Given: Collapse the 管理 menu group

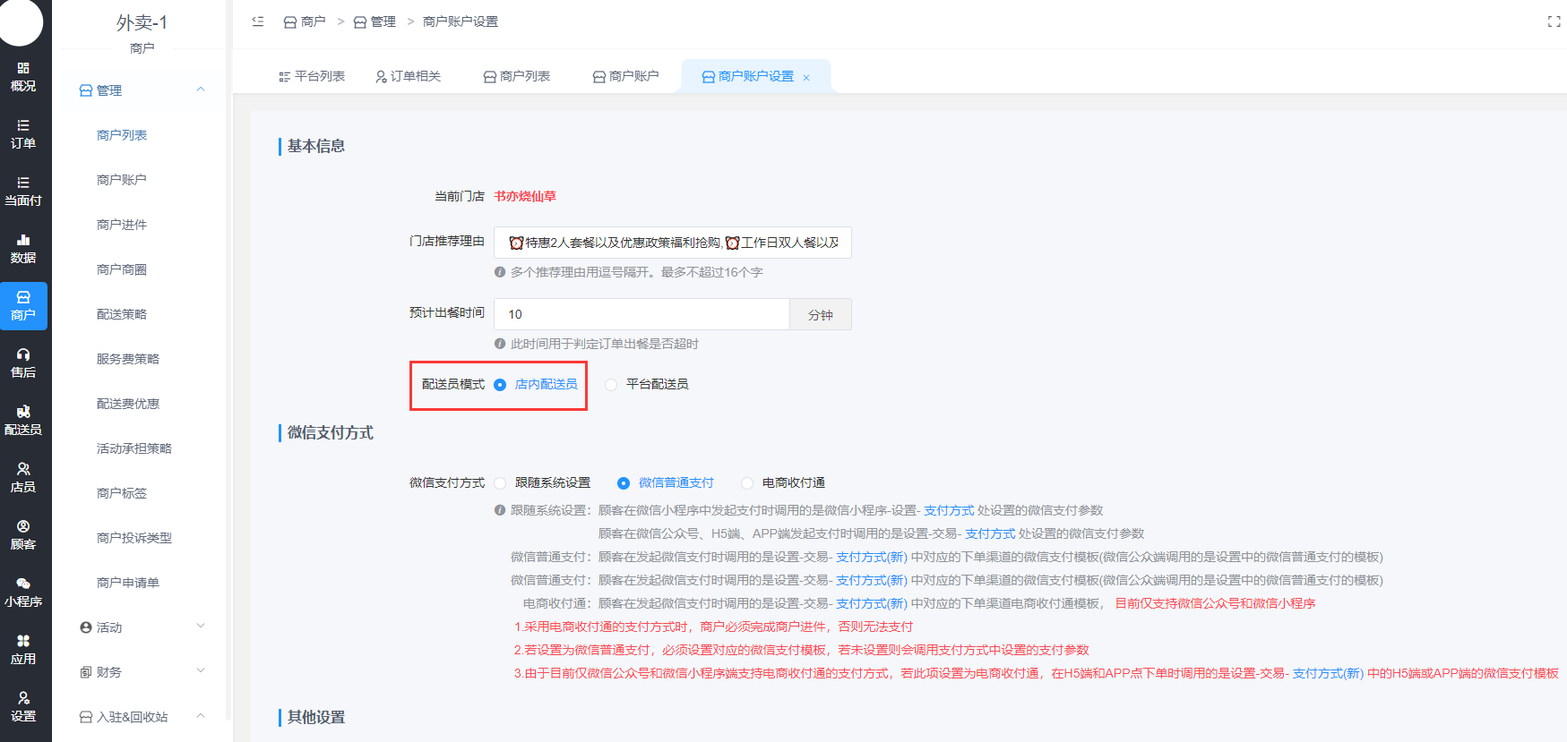Looking at the screenshot, I should coord(142,90).
